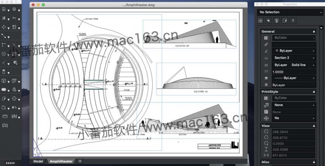The height and width of the screenshot is (166, 325).
Task: Click the bottom ByLayer field in General
Action: coord(294,85)
